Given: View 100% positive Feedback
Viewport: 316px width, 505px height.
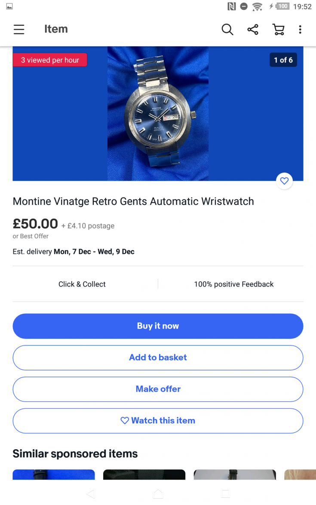Looking at the screenshot, I should tap(233, 284).
